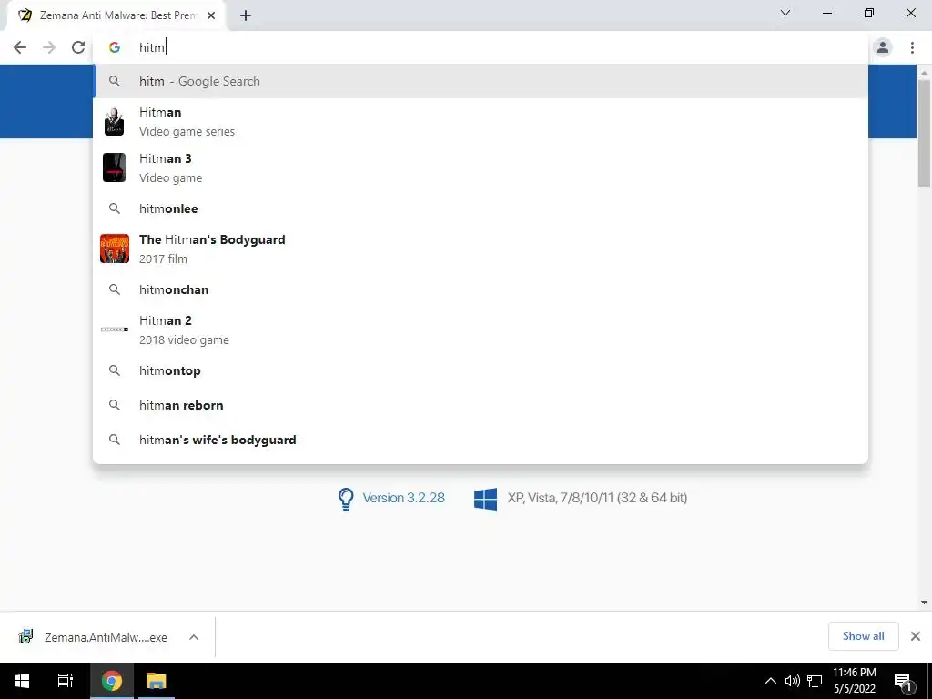Click the XP, Vista, 7/8/10/11 compatibility text

[x=597, y=498]
